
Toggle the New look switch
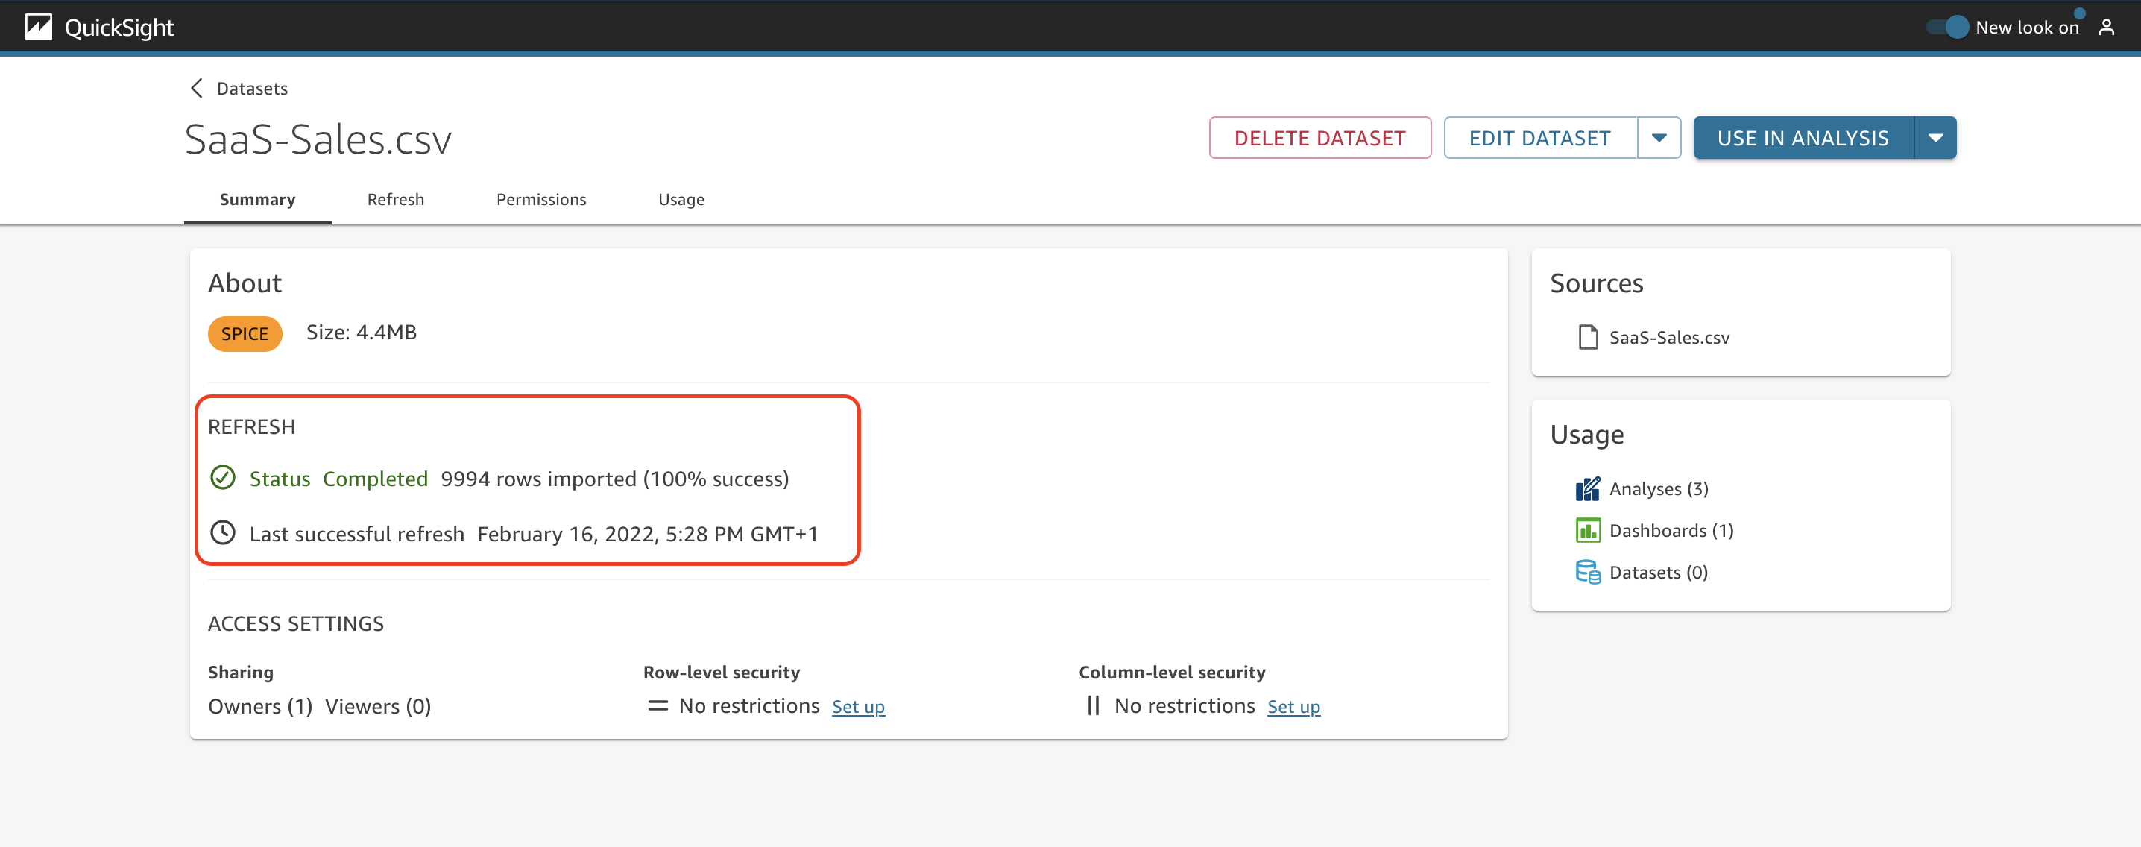coord(1947,28)
